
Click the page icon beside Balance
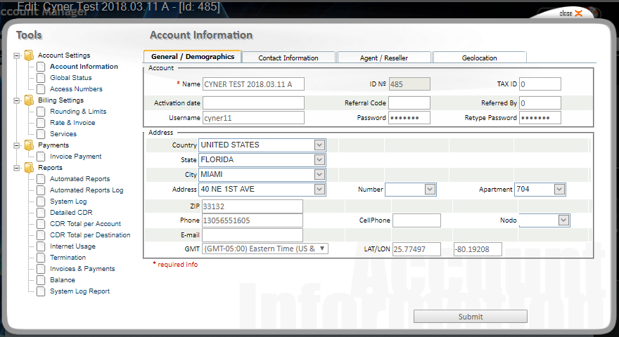pos(41,280)
